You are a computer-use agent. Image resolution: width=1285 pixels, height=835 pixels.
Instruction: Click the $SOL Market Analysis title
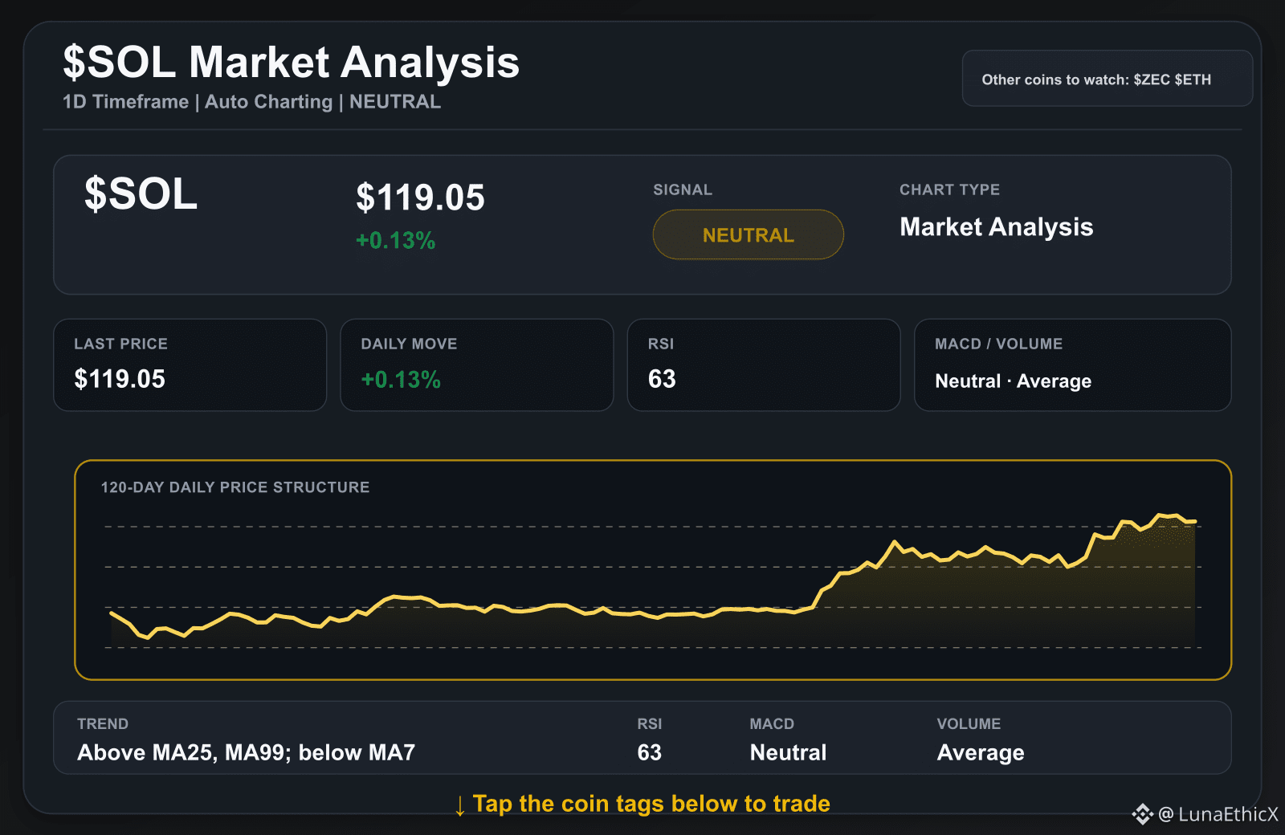pyautogui.click(x=291, y=62)
